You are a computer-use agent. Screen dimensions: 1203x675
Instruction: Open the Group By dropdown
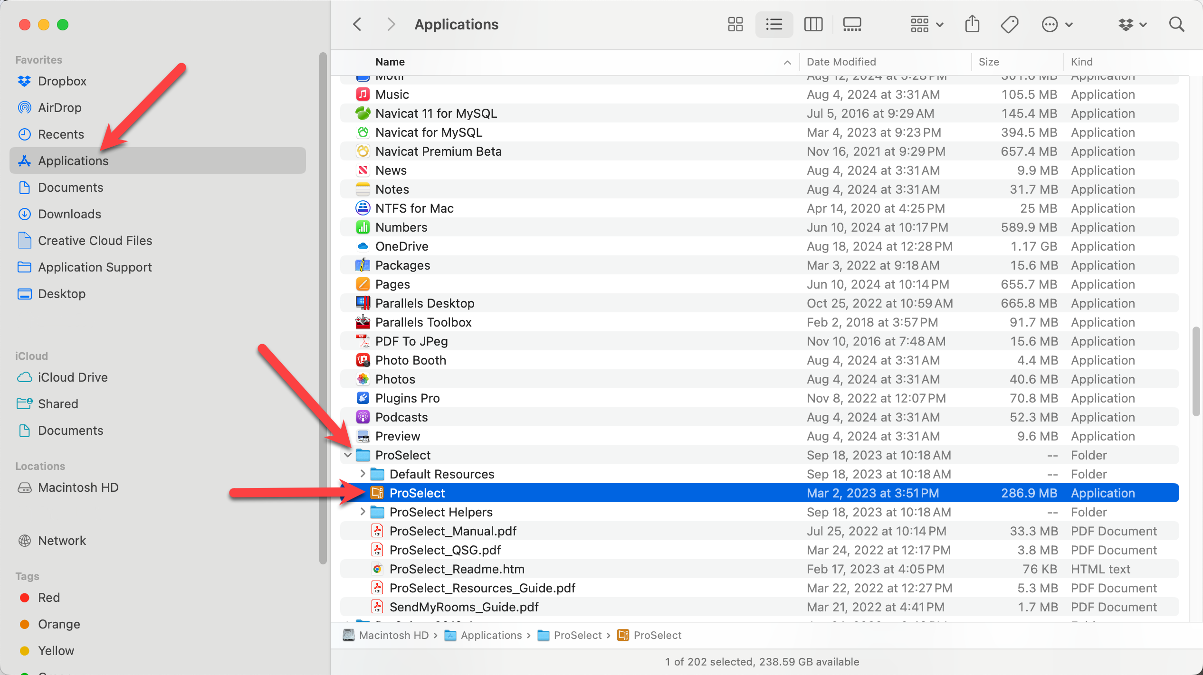tap(926, 24)
